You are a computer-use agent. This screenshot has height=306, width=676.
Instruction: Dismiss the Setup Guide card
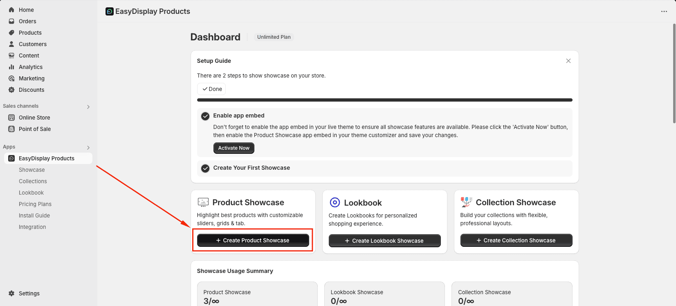pos(568,61)
